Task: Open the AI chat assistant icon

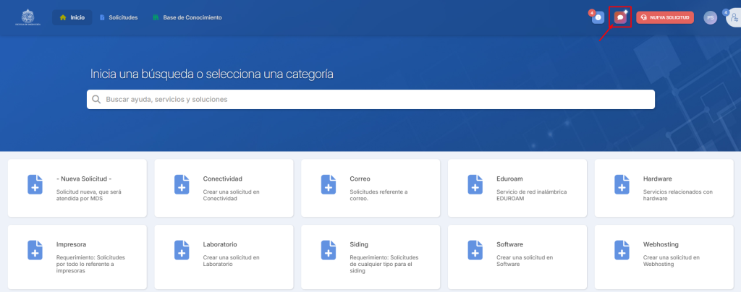Action: (620, 17)
